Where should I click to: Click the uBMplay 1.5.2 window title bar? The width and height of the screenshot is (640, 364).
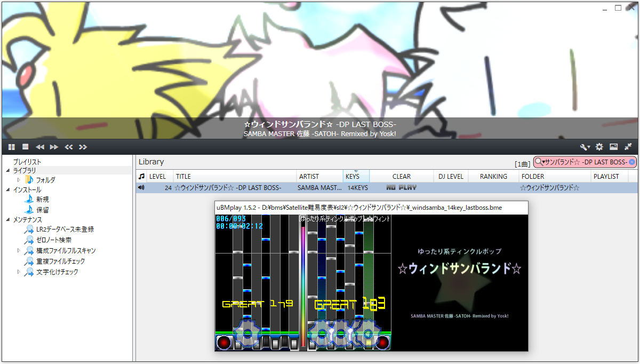[x=371, y=208]
